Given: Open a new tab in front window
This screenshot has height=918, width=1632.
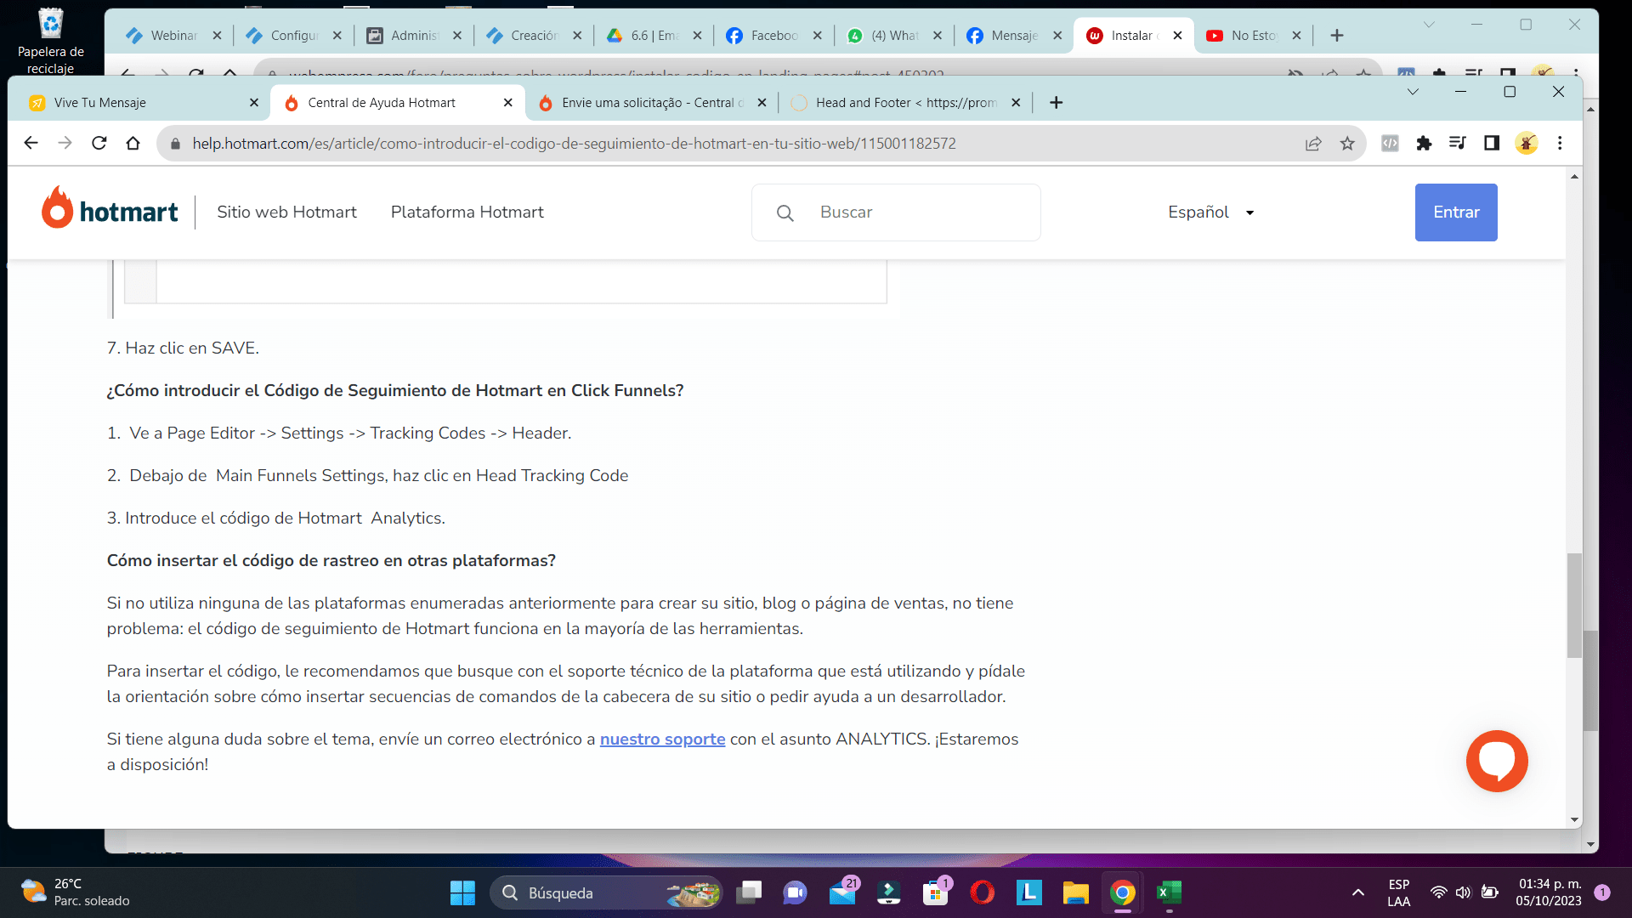Looking at the screenshot, I should point(1056,102).
